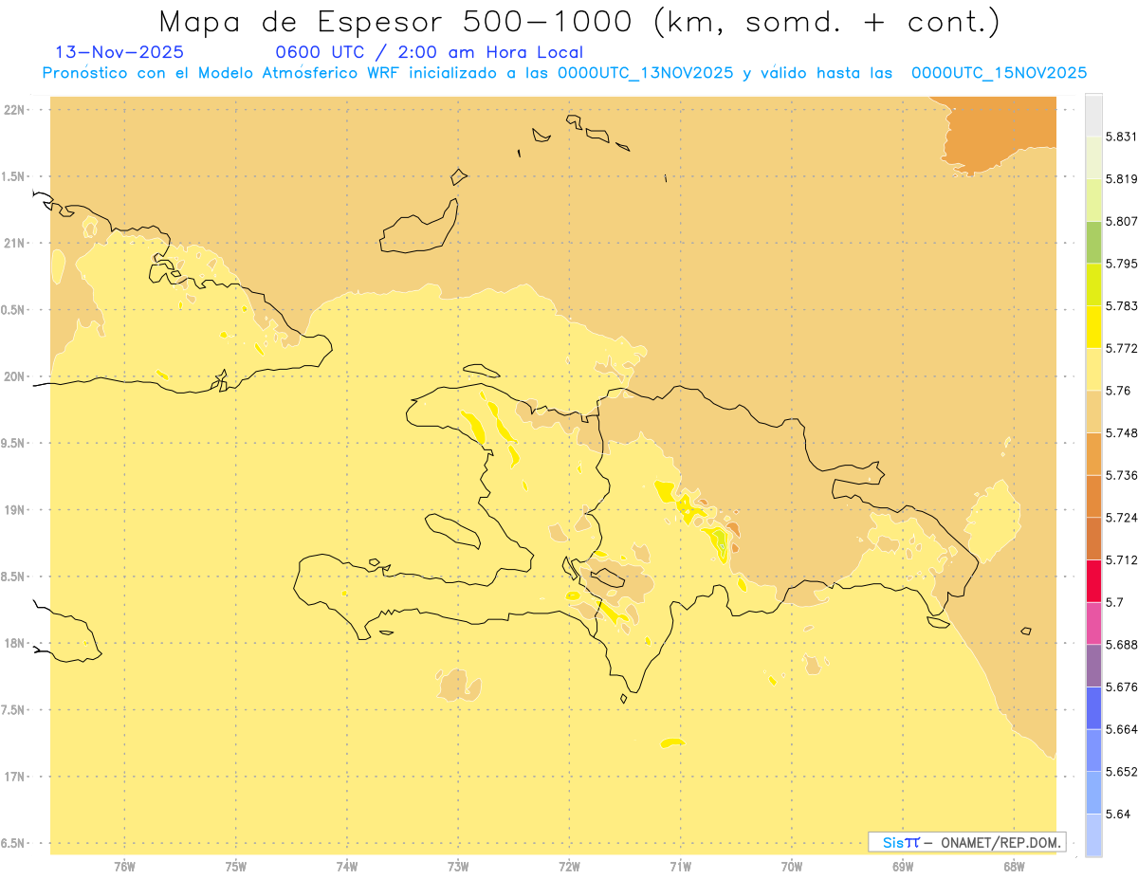
Task: Click the "1.5N" latitude label
Action: point(14,176)
